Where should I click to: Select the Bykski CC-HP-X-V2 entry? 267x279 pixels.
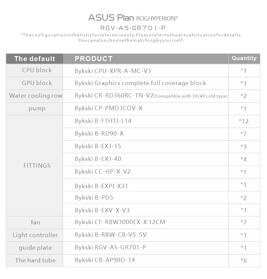pos(103,172)
